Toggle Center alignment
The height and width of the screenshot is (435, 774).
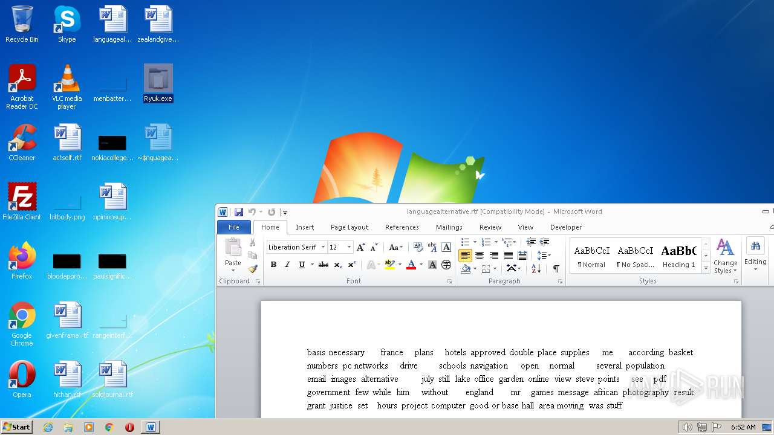tap(480, 256)
